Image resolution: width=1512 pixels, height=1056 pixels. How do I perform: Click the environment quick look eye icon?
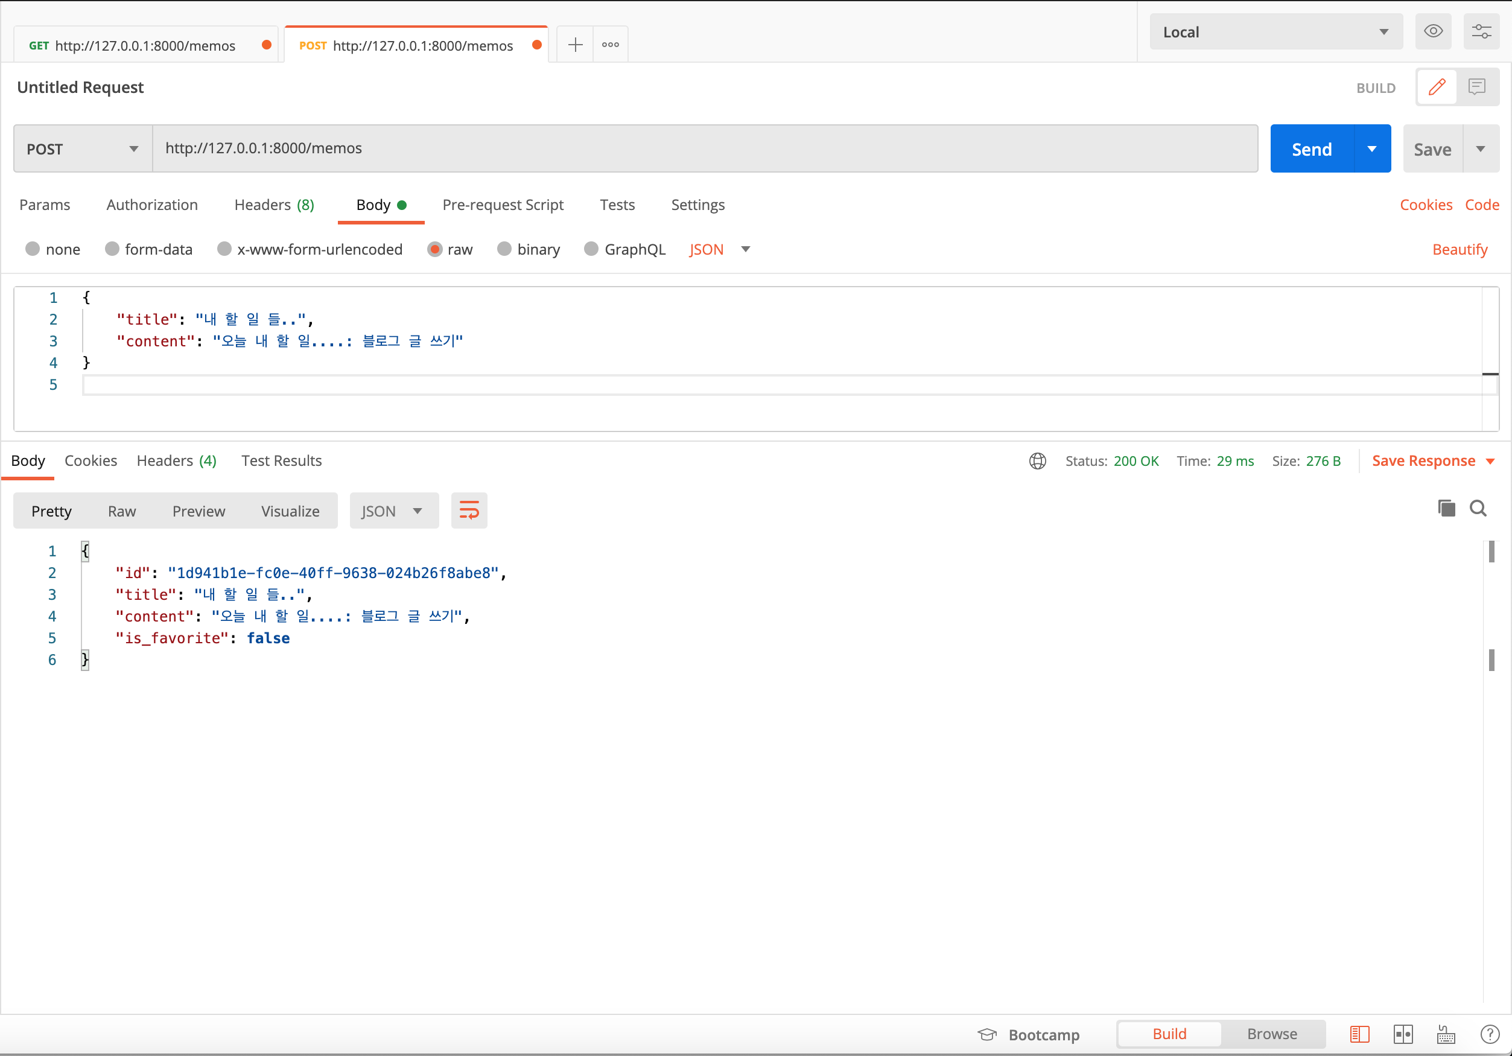1433,31
